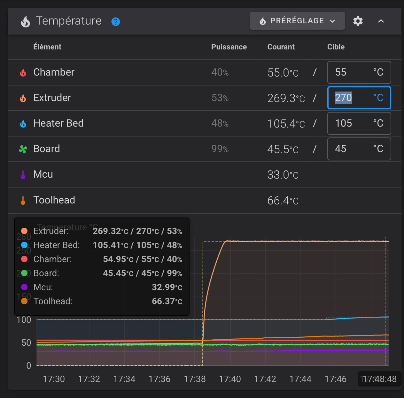
Task: Click the Extruder orange flame icon
Action: [x=23, y=98]
